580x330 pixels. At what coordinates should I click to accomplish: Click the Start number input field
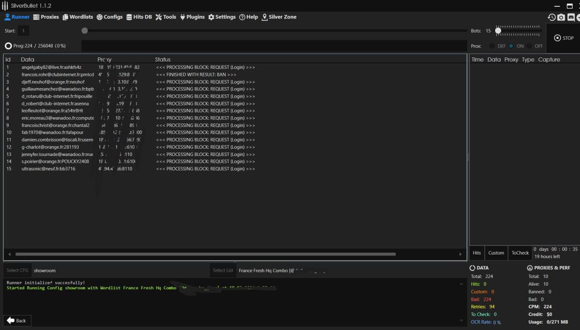point(24,31)
